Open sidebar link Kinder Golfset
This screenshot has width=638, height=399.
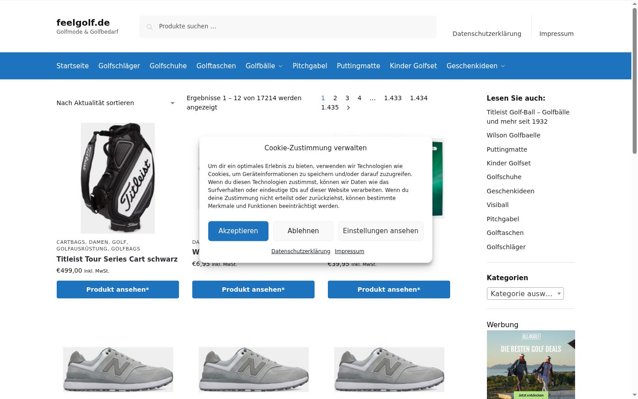click(x=509, y=163)
